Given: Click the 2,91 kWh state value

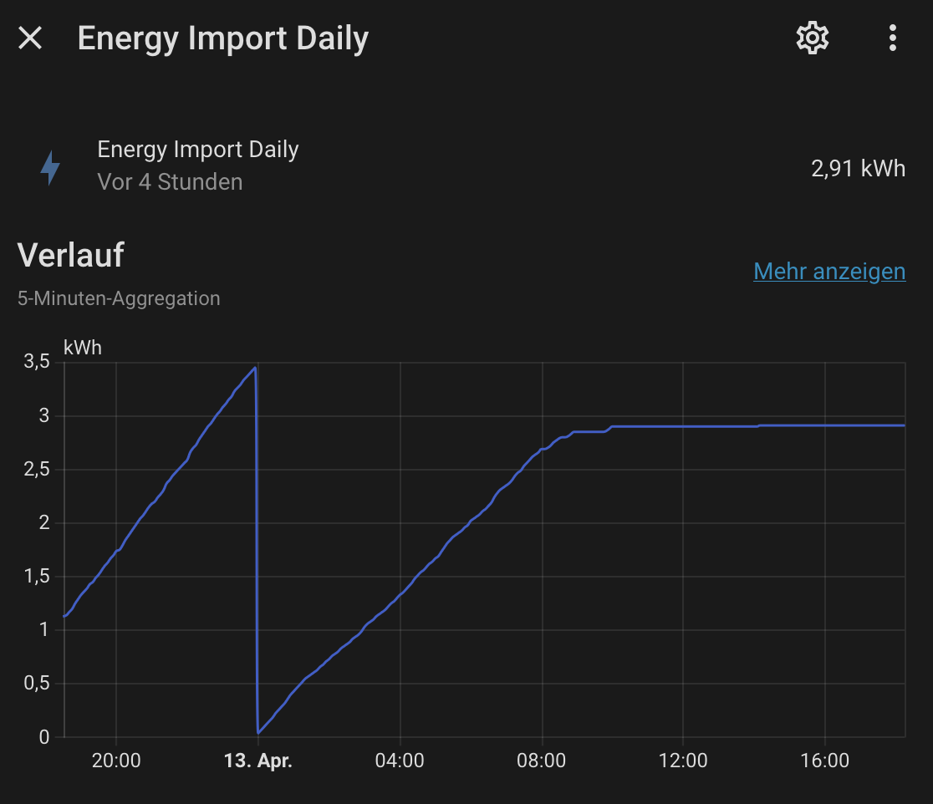Looking at the screenshot, I should coord(858,169).
